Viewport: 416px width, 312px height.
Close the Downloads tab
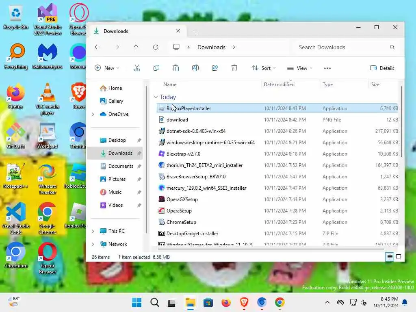click(178, 31)
